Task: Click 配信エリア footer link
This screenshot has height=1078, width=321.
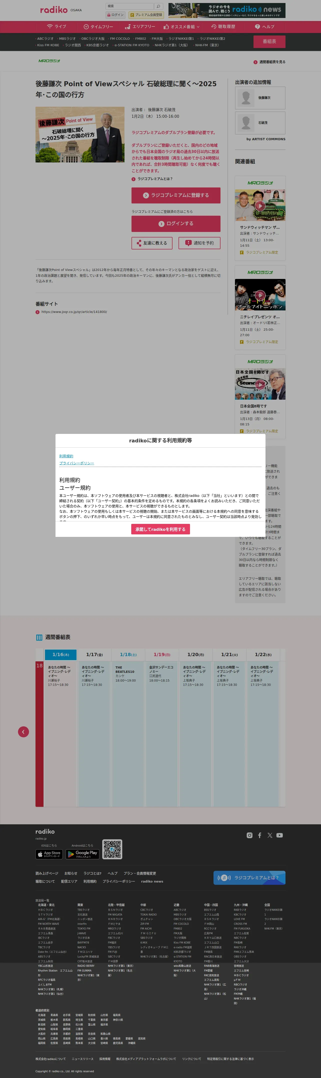Action: (x=69, y=881)
